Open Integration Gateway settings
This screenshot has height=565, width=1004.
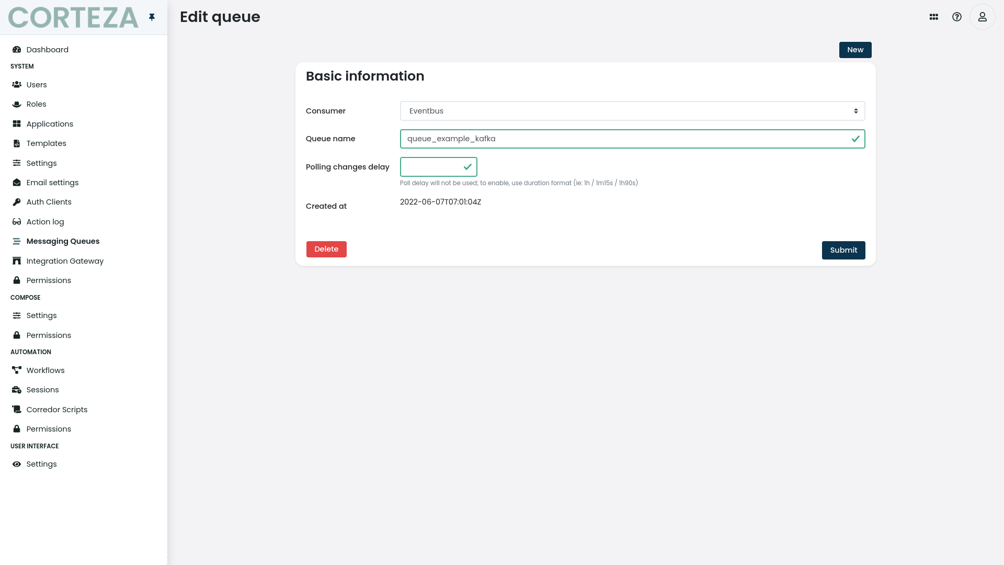pos(65,261)
